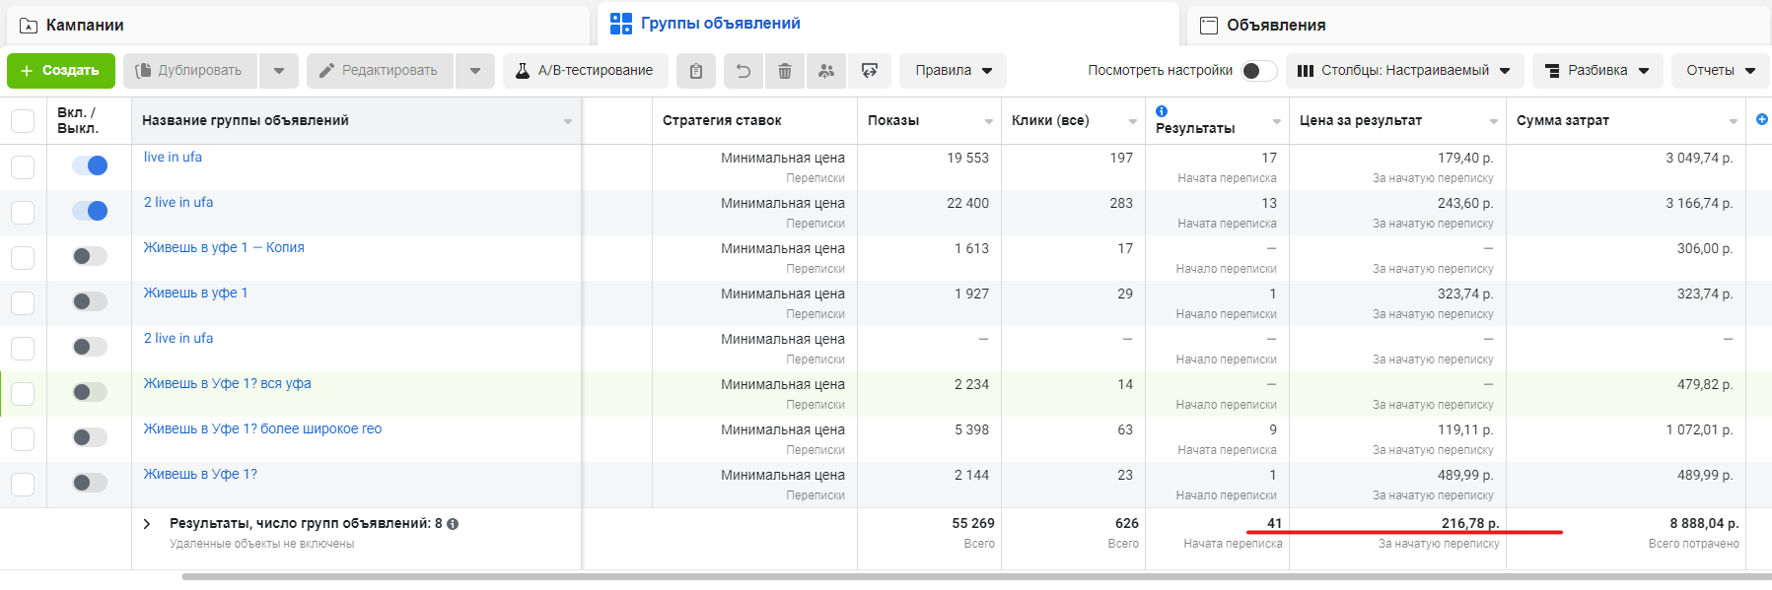Open 'Живешь в Уфе 1? более широкое гео' link
1772x590 pixels.
pos(262,428)
